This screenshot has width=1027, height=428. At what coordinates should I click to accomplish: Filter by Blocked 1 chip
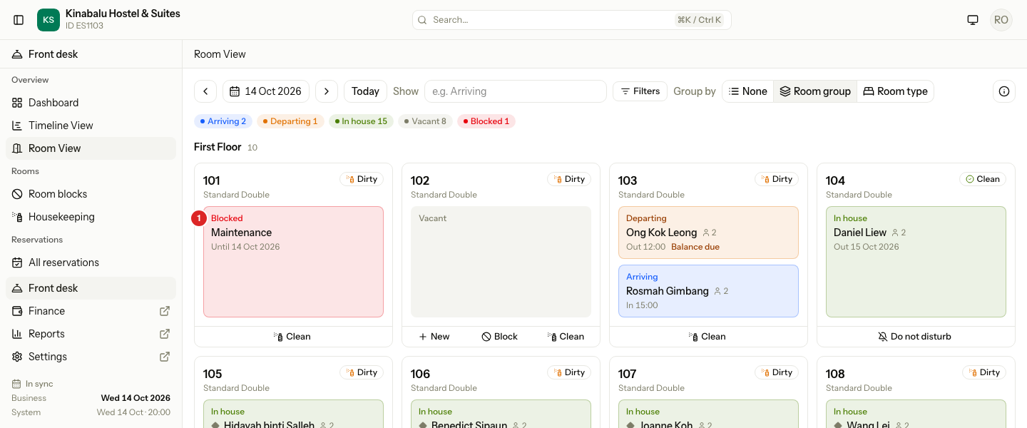pos(486,121)
